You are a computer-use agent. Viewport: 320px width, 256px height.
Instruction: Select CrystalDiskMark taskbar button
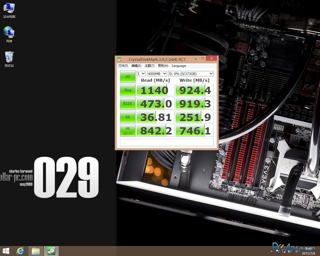point(51,251)
